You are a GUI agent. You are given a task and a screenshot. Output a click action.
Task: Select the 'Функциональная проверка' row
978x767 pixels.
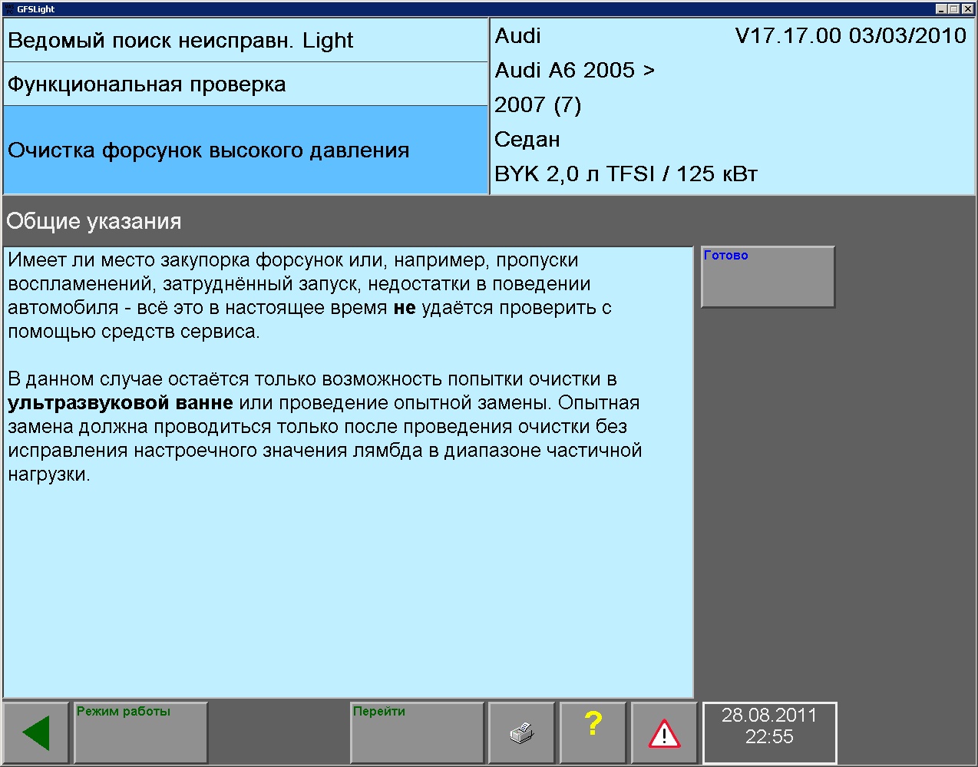click(x=246, y=84)
